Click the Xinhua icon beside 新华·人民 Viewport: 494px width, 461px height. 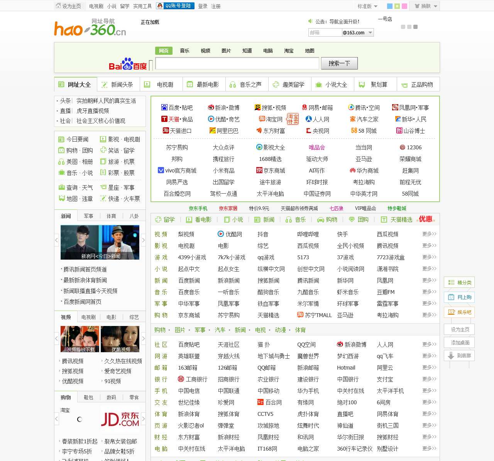pyautogui.click(x=398, y=119)
